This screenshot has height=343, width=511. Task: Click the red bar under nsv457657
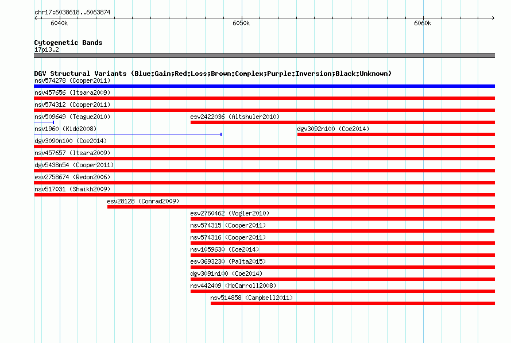pyautogui.click(x=264, y=159)
